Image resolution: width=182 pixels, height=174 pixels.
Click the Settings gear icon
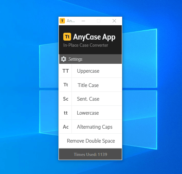tap(64, 59)
